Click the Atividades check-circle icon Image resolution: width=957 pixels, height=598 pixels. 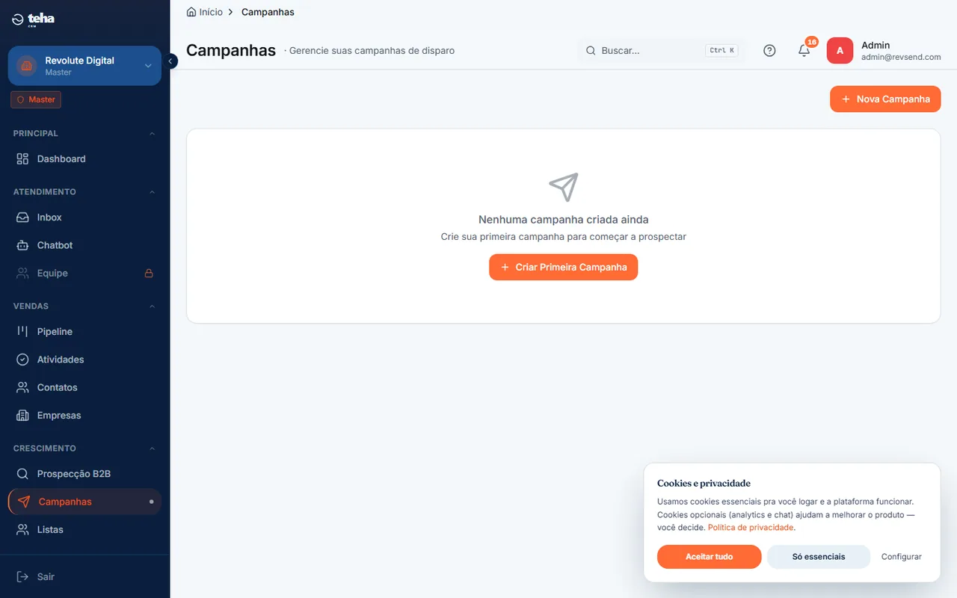coord(22,360)
